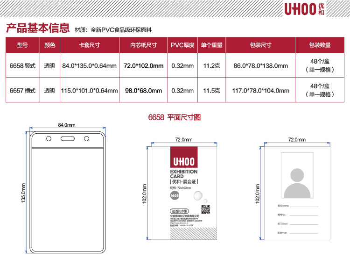Click the oval slot hole on the badge holder
Screen dimensions: 350x259
[x=66, y=138]
